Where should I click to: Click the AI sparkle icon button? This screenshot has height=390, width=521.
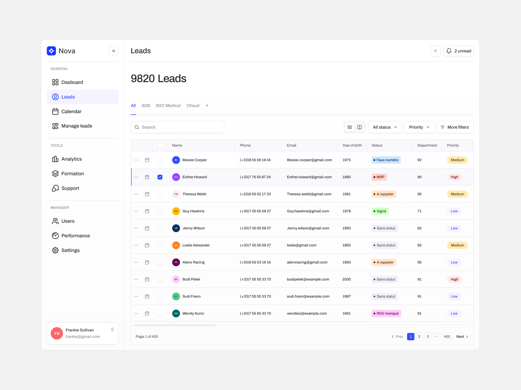coord(435,51)
